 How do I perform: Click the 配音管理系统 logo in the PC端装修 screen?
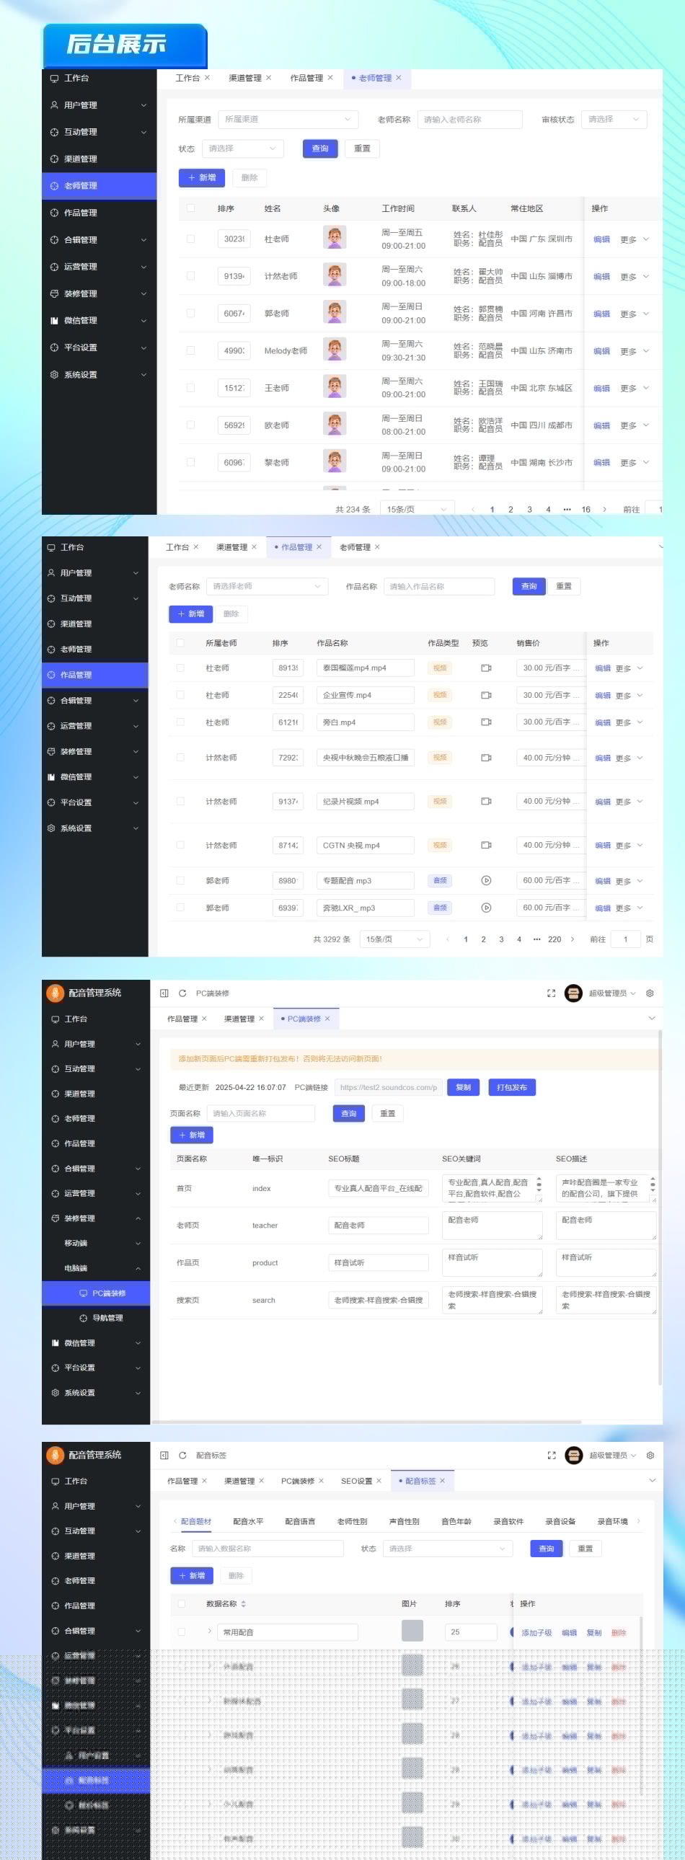(55, 993)
